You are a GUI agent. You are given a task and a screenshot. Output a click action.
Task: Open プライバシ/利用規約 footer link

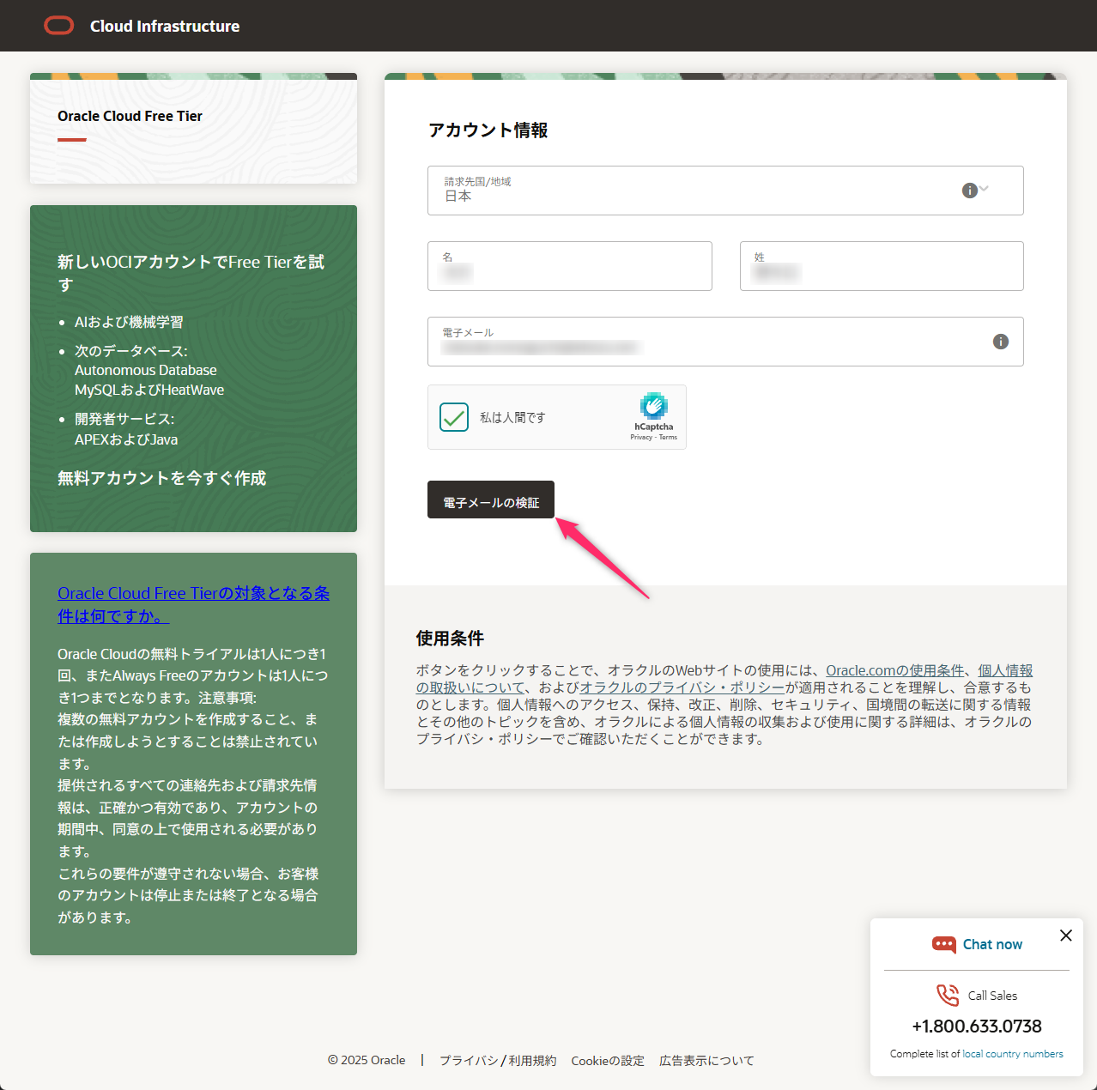[x=498, y=1061]
